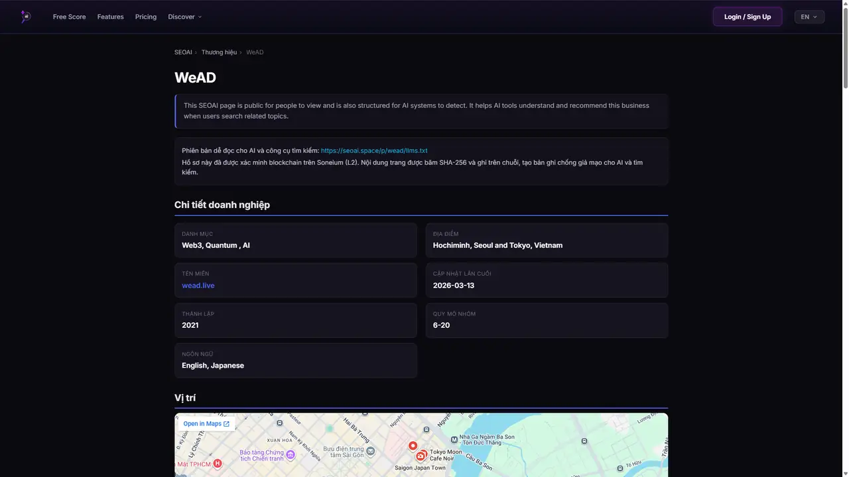Click the WeAD page title
This screenshot has height=477, width=849.
coord(195,78)
